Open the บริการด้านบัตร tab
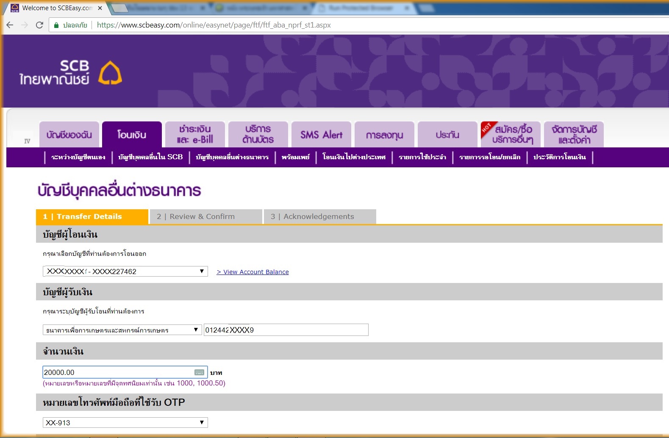Image resolution: width=669 pixels, height=438 pixels. tap(258, 135)
